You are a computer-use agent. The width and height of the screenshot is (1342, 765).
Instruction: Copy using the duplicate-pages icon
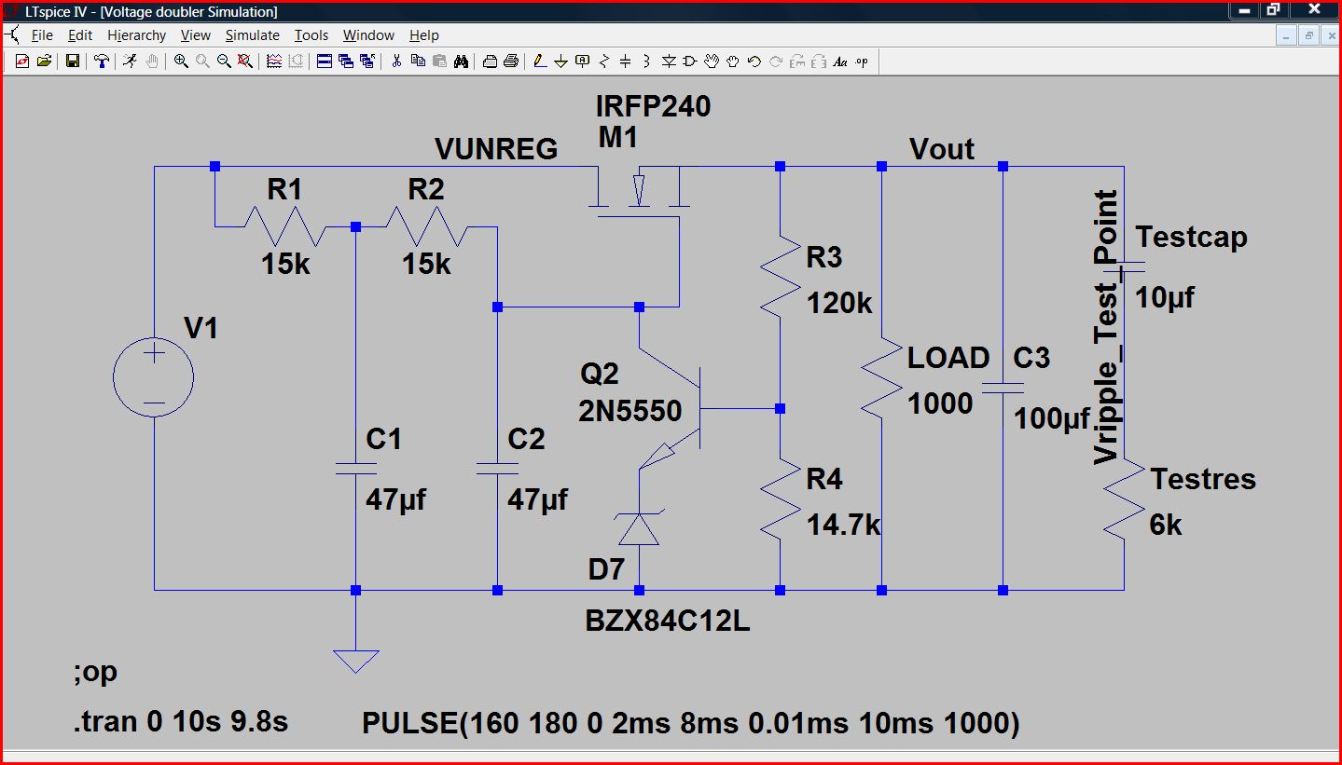(x=418, y=61)
